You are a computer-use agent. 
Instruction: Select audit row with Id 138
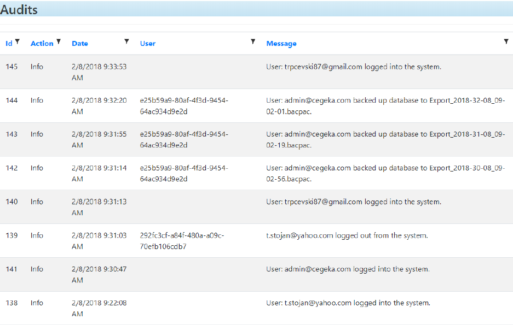pyautogui.click(x=256, y=308)
